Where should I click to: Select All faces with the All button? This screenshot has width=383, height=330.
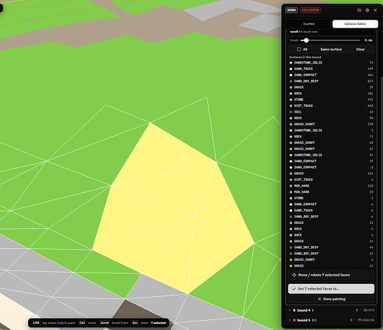[x=302, y=49]
